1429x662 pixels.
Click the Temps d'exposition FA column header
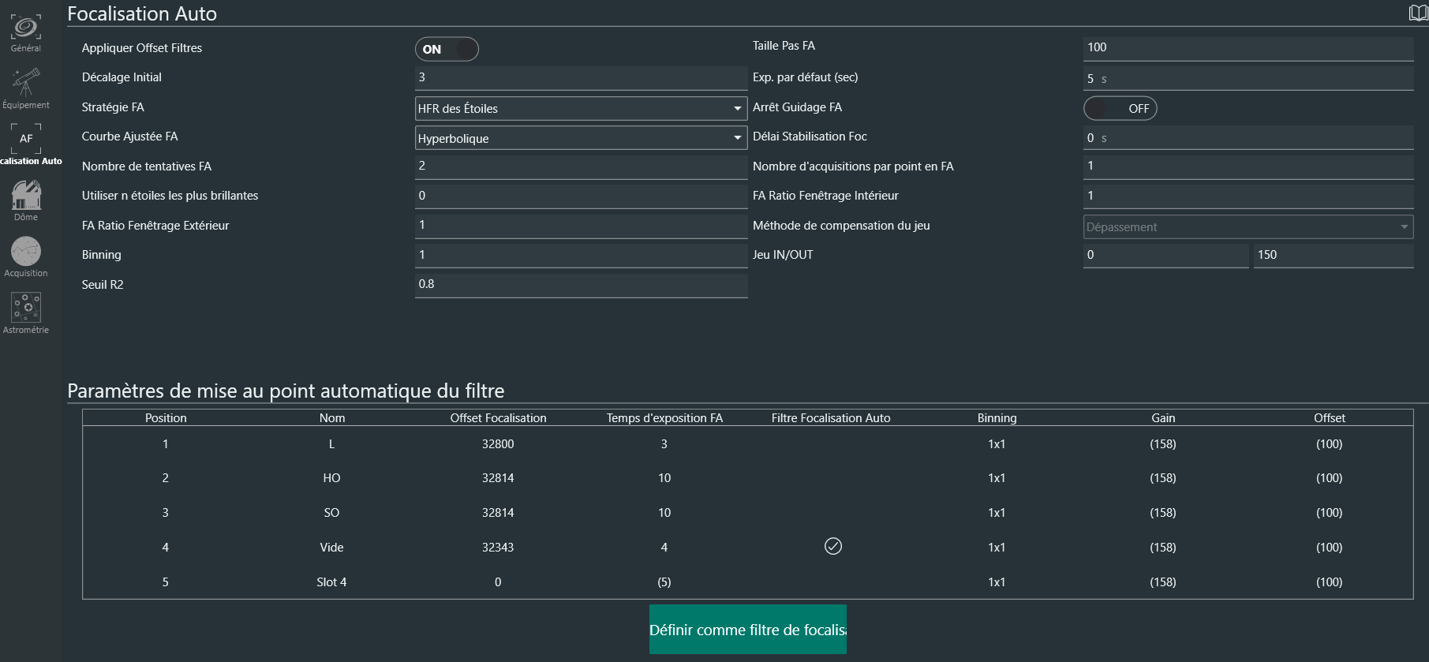pyautogui.click(x=664, y=418)
